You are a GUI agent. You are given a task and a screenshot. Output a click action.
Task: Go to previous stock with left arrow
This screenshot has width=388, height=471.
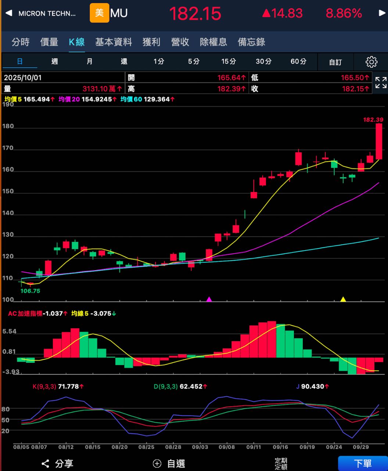pos(8,13)
